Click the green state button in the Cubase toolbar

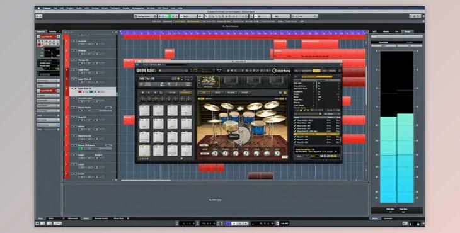tap(170, 16)
